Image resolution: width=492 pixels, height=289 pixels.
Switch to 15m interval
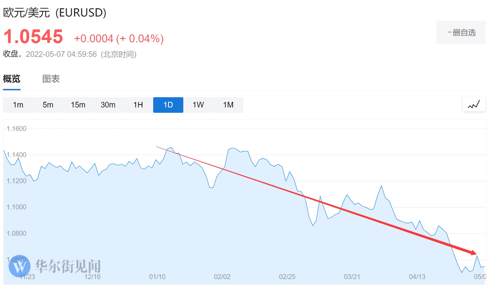point(78,105)
